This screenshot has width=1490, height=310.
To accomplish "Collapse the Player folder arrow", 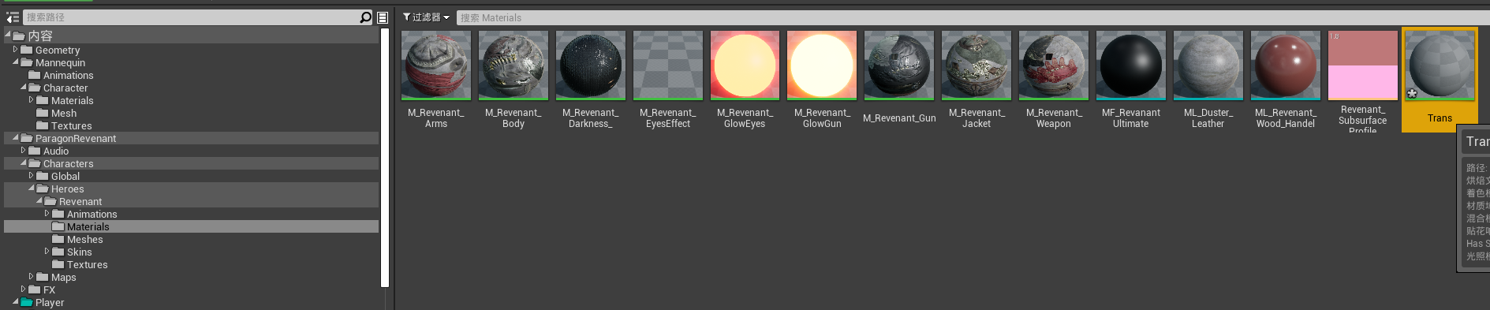I will (16, 302).
